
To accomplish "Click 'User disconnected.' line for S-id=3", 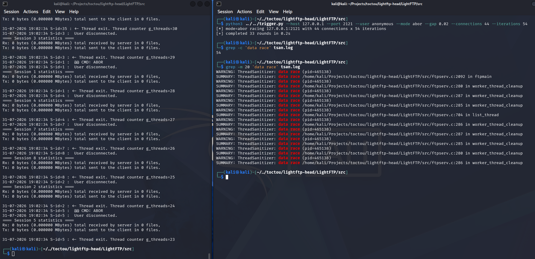I will (x=60, y=34).
